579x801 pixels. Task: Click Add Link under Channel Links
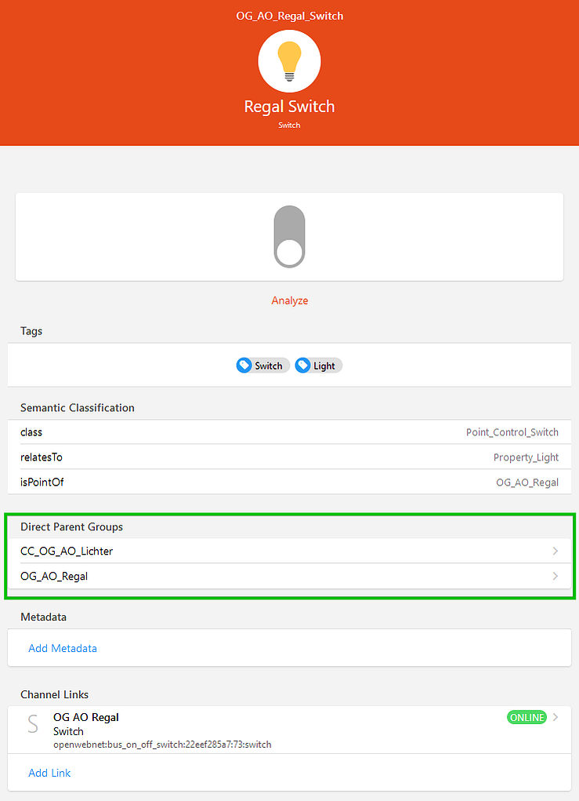coord(49,773)
